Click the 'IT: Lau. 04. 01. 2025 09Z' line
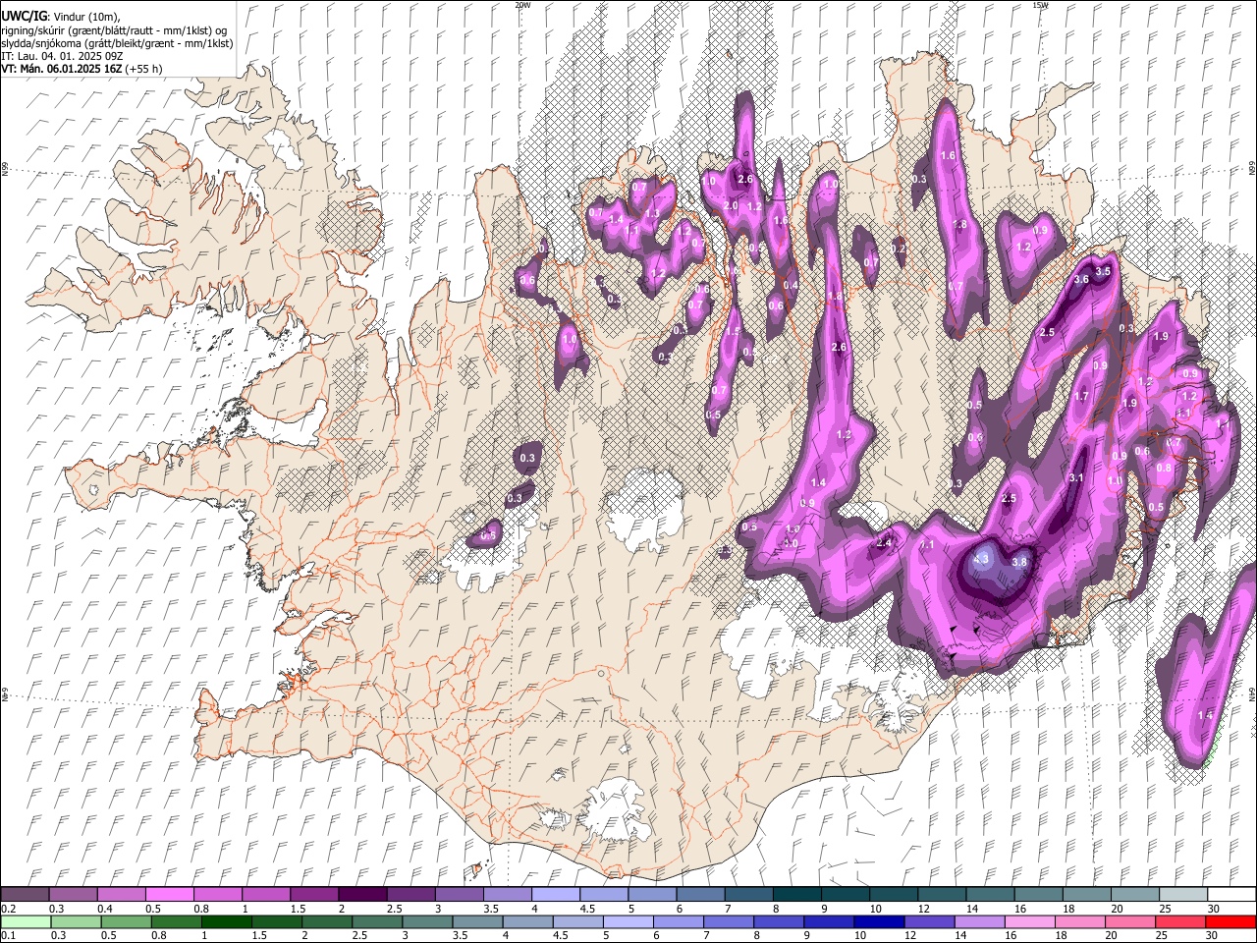Viewport: 1257px width, 943px height. [x=62, y=56]
